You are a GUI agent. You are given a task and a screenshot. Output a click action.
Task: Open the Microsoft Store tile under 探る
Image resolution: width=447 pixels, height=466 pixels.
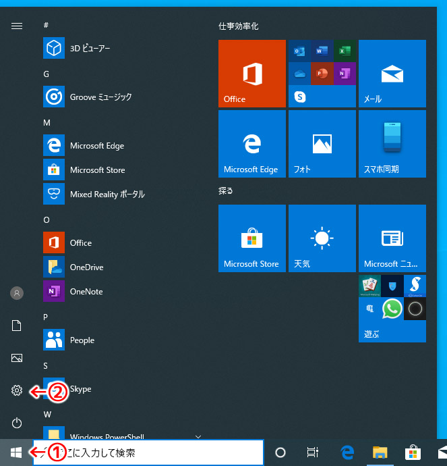point(252,238)
